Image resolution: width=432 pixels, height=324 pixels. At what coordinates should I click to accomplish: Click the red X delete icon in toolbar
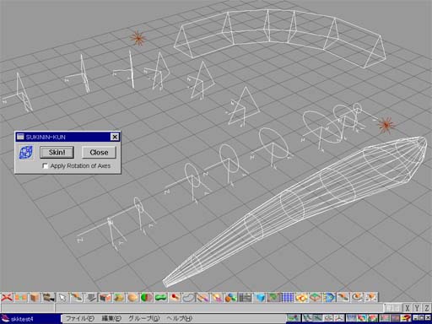7,297
